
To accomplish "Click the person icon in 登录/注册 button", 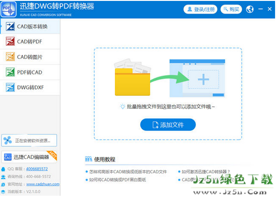I will coord(190,9).
